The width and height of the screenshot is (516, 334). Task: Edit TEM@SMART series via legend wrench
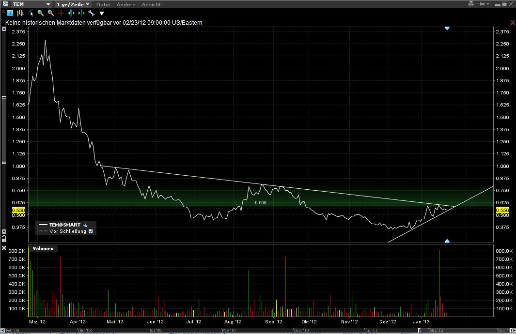click(x=85, y=225)
